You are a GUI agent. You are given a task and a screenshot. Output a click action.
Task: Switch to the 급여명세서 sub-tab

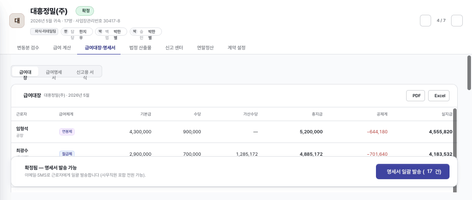[54, 72]
